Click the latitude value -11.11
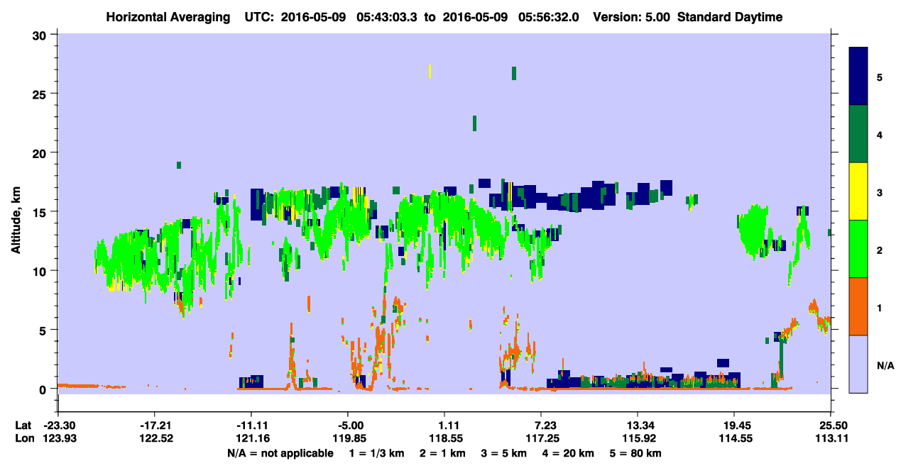The width and height of the screenshot is (923, 473). [x=251, y=425]
